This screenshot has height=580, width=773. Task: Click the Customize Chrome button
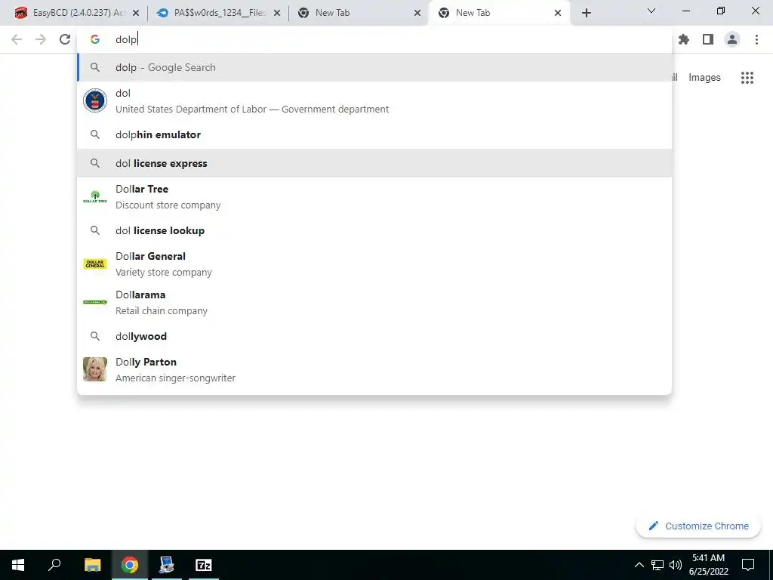pos(698,526)
